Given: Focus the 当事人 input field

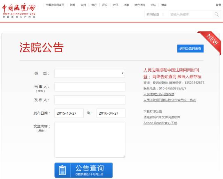Looking at the screenshot, I should coord(90,87).
